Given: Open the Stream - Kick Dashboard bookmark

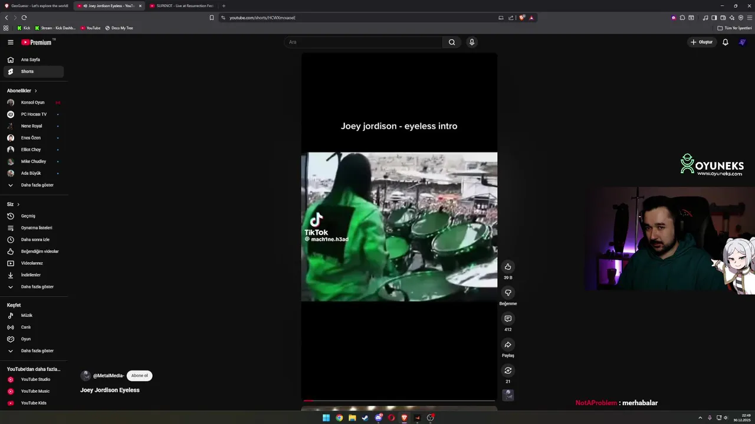Looking at the screenshot, I should click(x=55, y=28).
